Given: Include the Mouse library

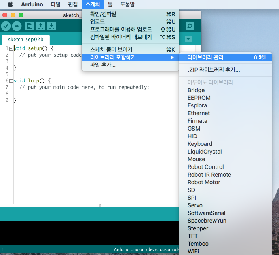Looking at the screenshot, I should pos(225,159).
